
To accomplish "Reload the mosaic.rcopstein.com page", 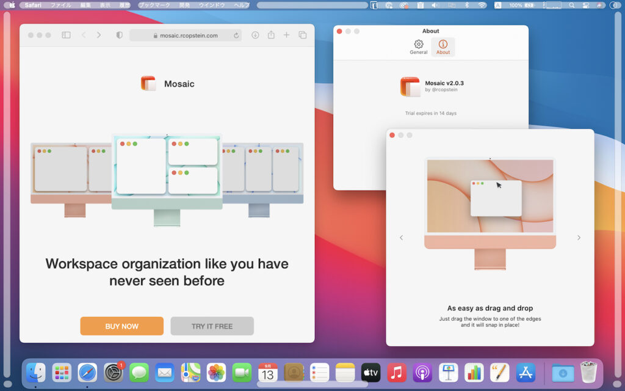I will pos(236,35).
